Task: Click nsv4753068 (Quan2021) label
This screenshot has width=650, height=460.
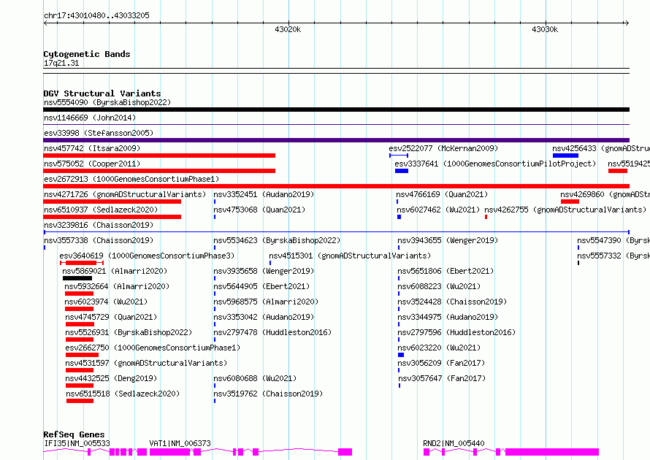Action: pyautogui.click(x=259, y=210)
